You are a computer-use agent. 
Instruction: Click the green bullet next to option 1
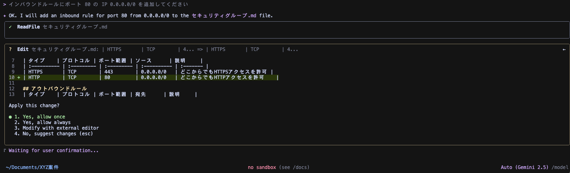click(x=10, y=117)
